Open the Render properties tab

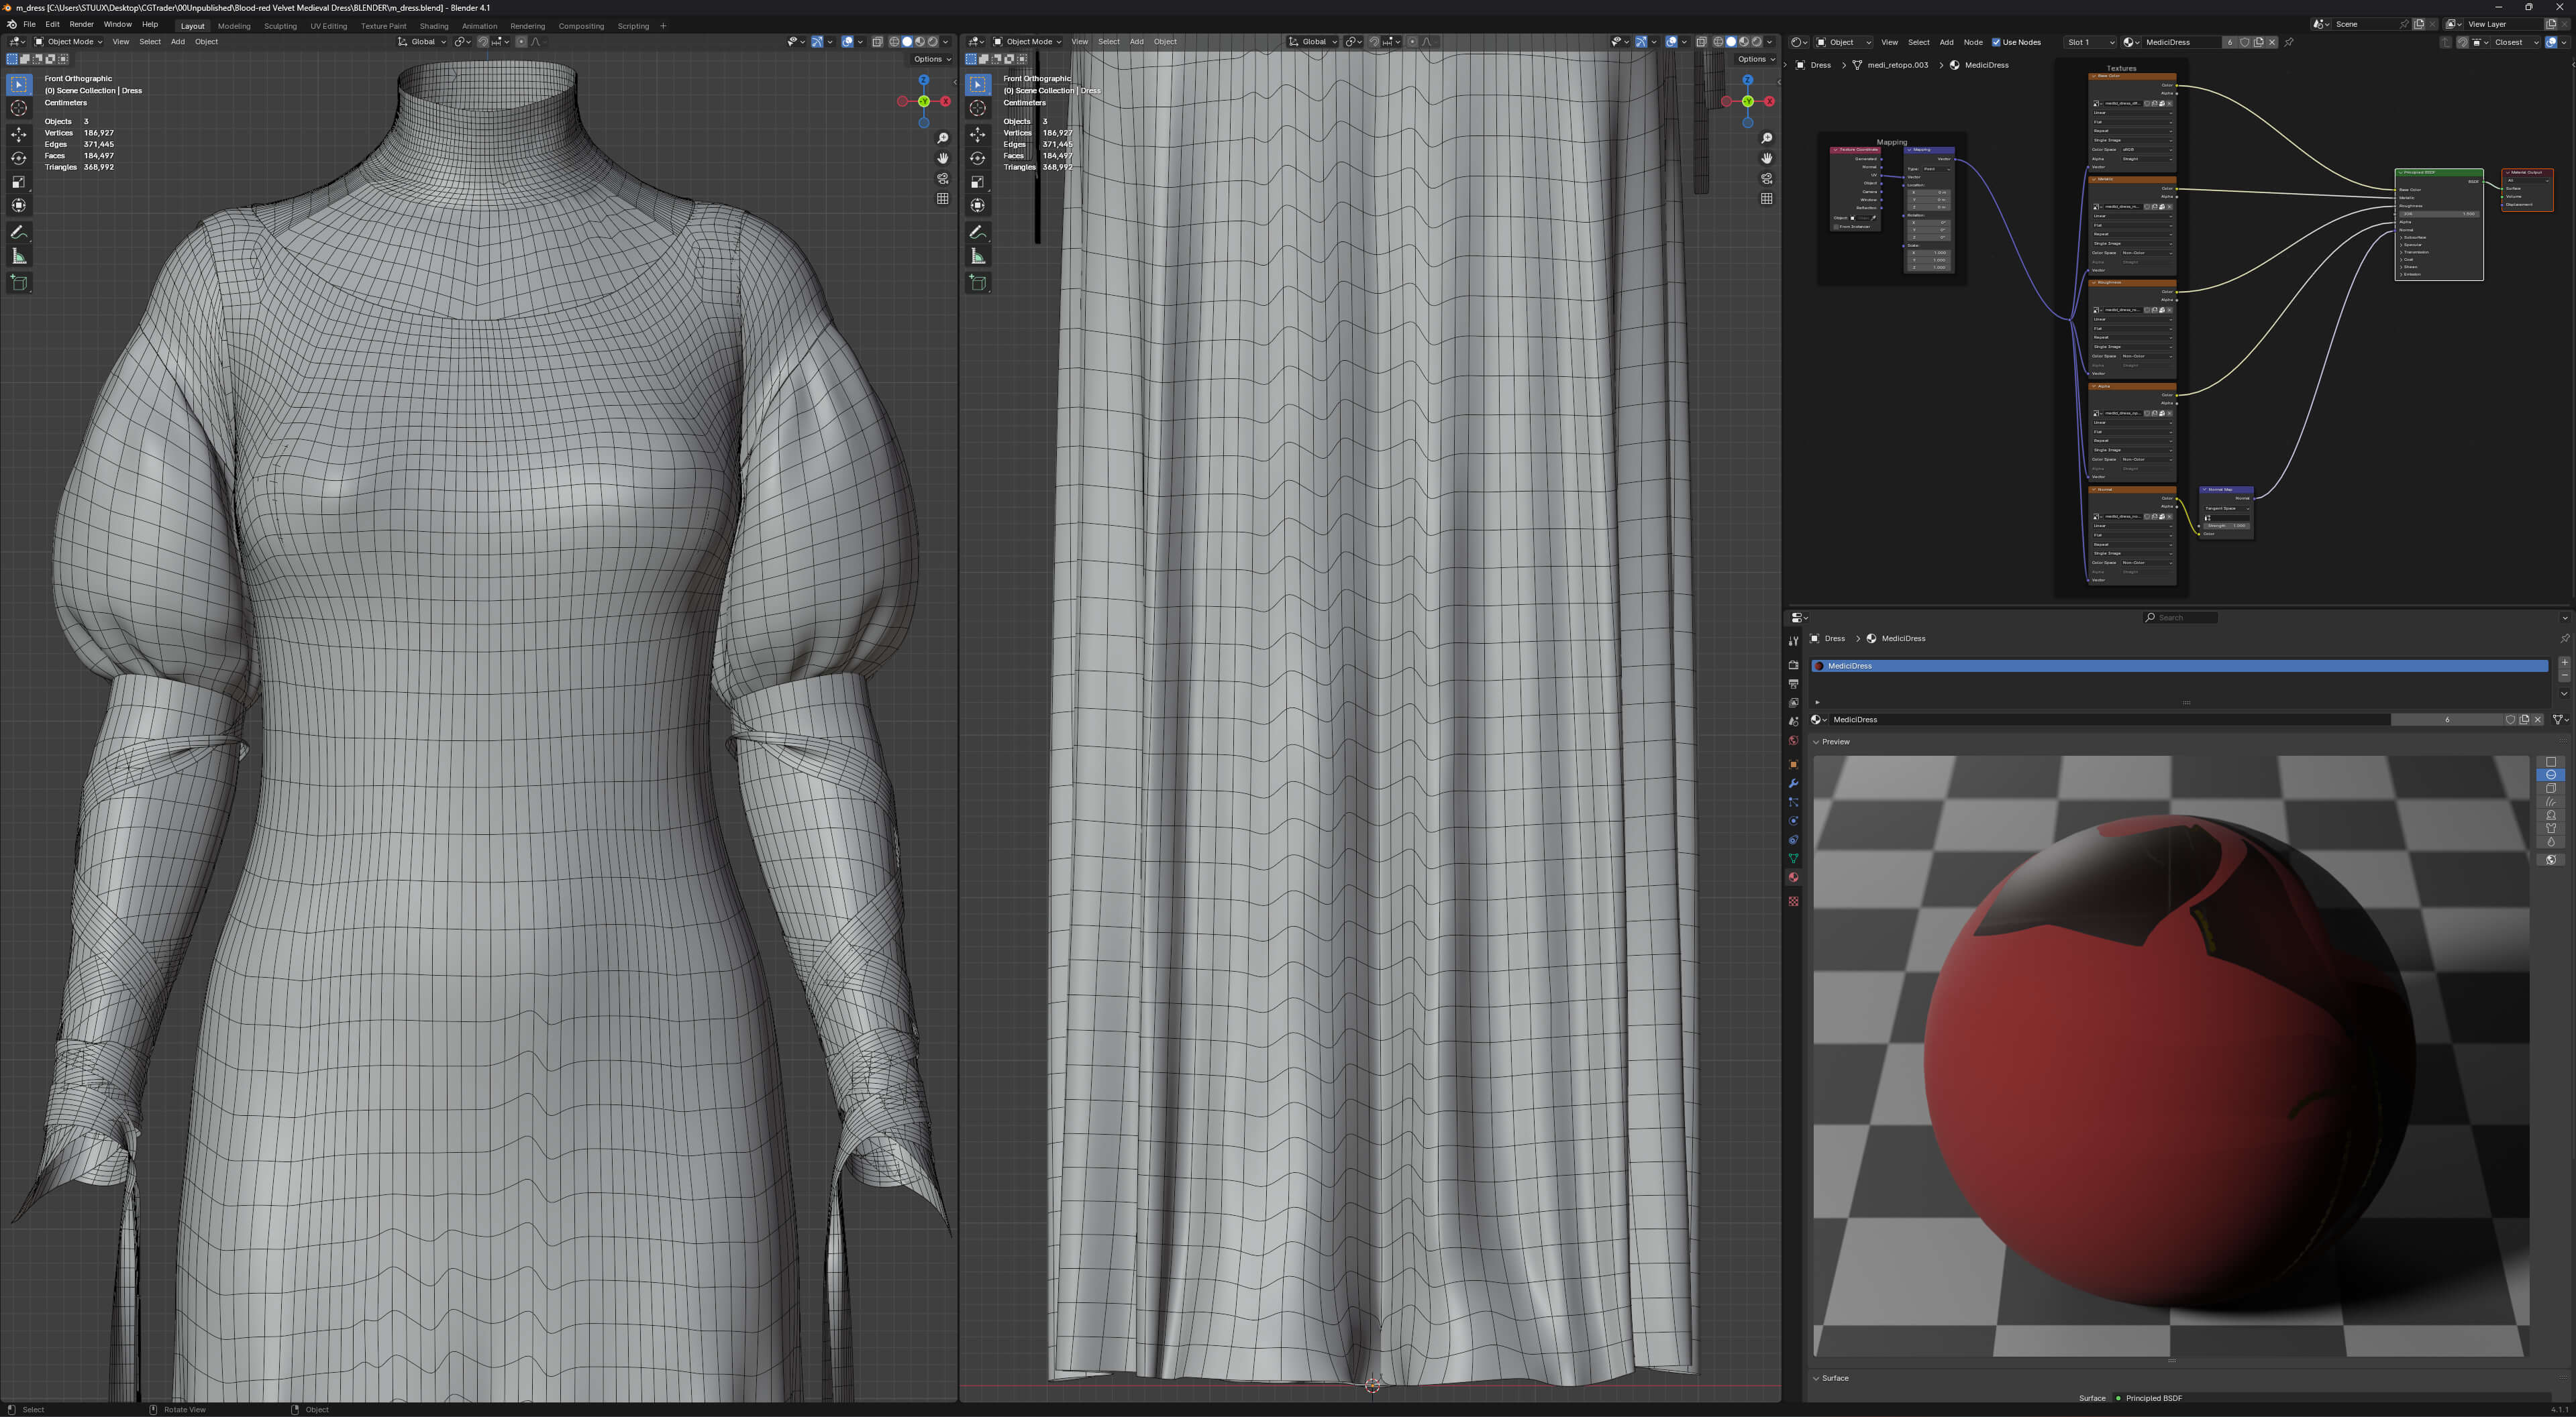point(1793,665)
